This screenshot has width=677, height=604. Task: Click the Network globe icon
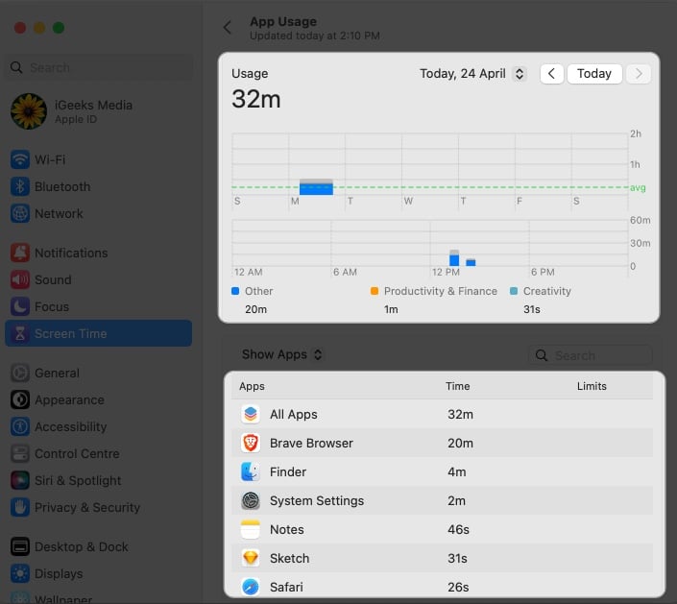[x=20, y=213]
